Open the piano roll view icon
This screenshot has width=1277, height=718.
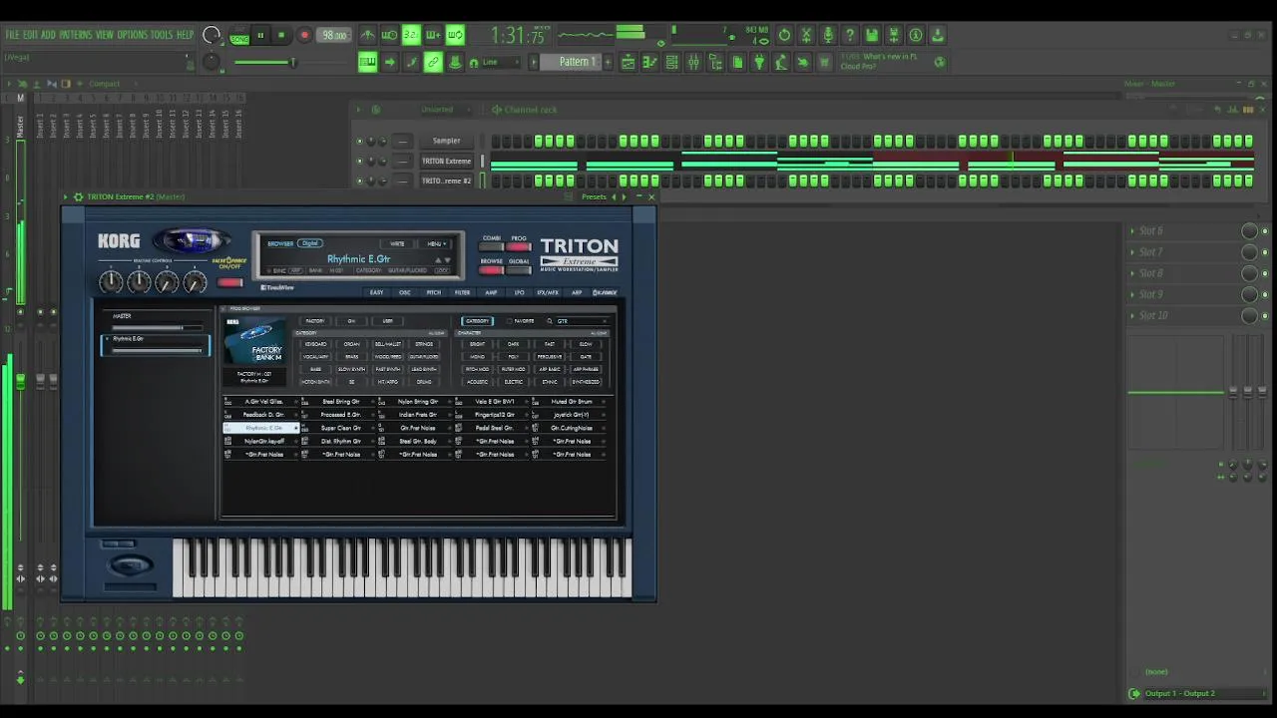pyautogui.click(x=649, y=62)
